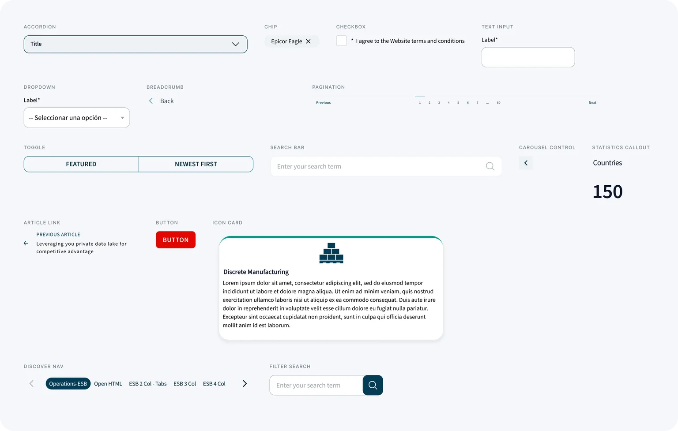Select the Open HTML nav item
Image resolution: width=678 pixels, height=431 pixels.
[108, 384]
